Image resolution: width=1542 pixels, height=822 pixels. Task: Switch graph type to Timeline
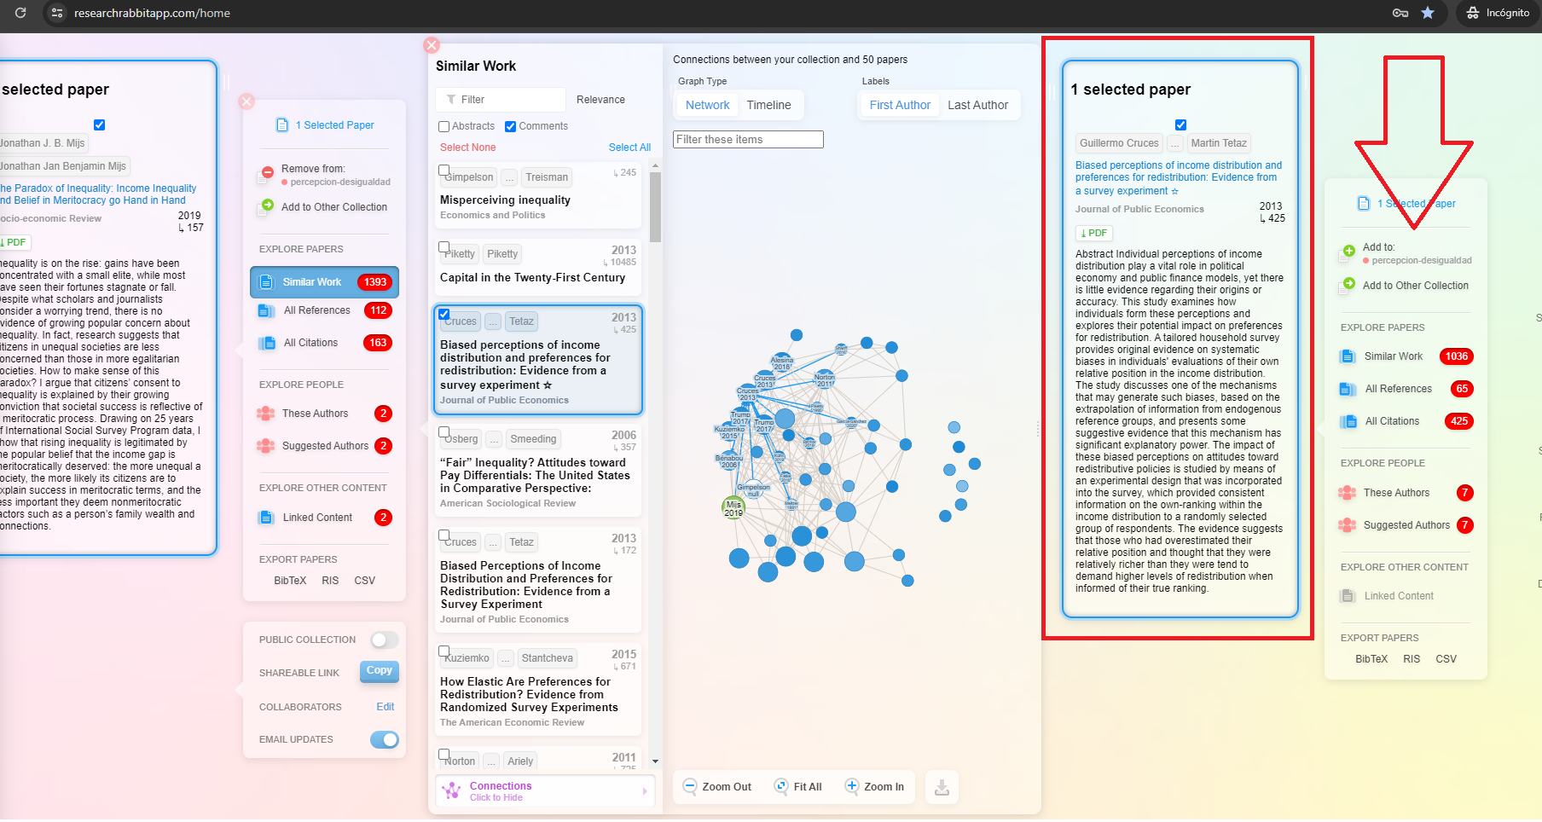(768, 105)
